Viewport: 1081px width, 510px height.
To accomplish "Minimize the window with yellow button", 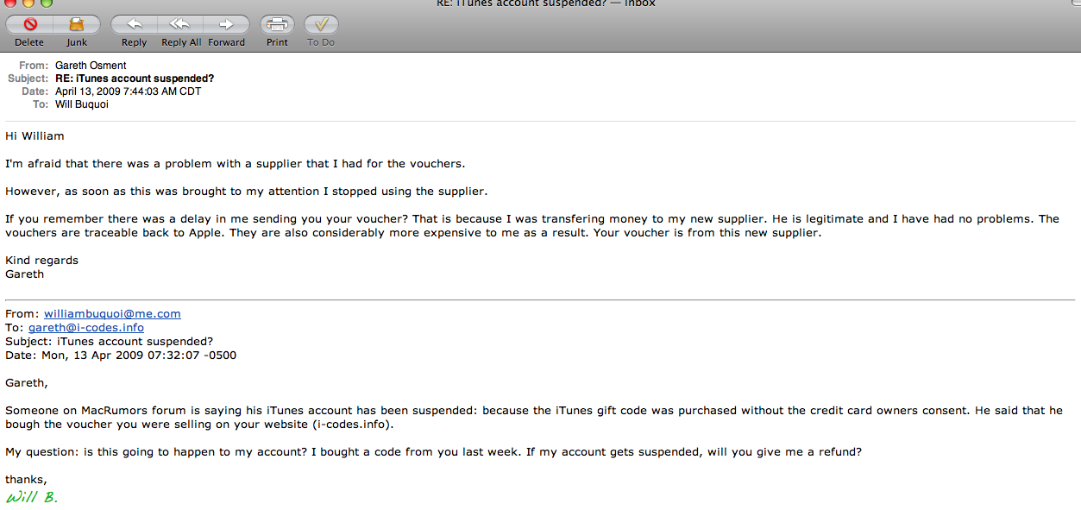I will 28,3.
